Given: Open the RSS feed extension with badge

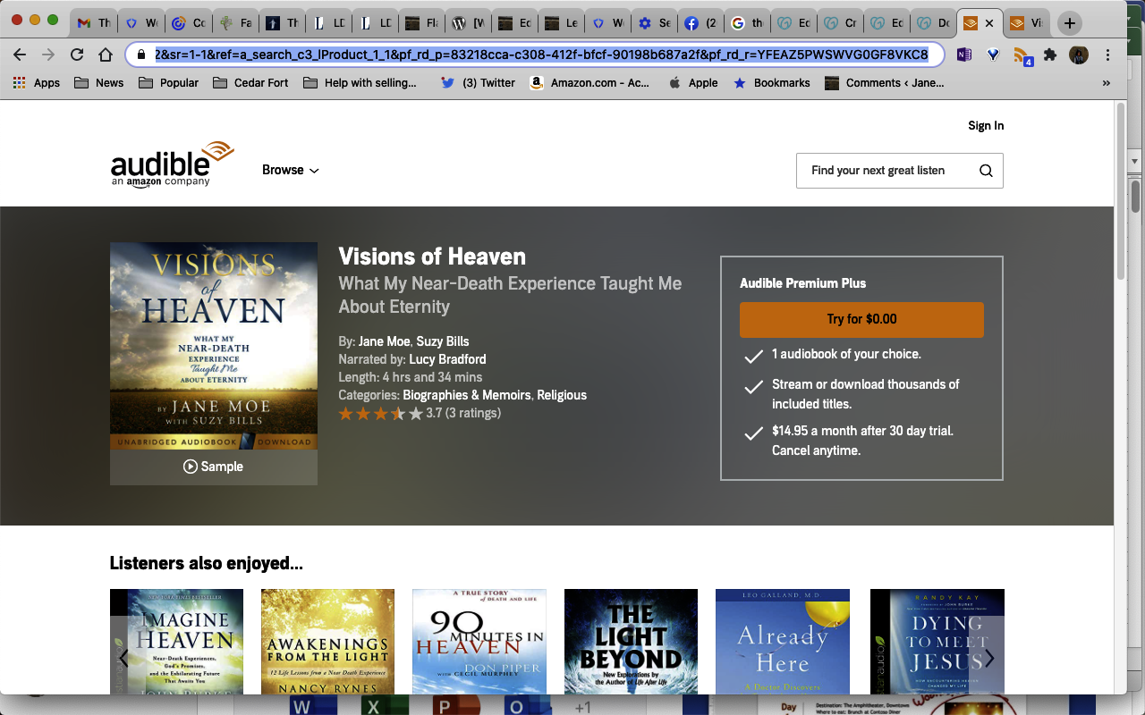Looking at the screenshot, I should tap(1022, 56).
